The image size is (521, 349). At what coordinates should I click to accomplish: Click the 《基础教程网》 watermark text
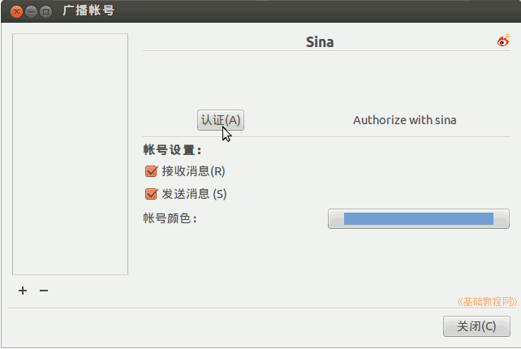coord(487,301)
